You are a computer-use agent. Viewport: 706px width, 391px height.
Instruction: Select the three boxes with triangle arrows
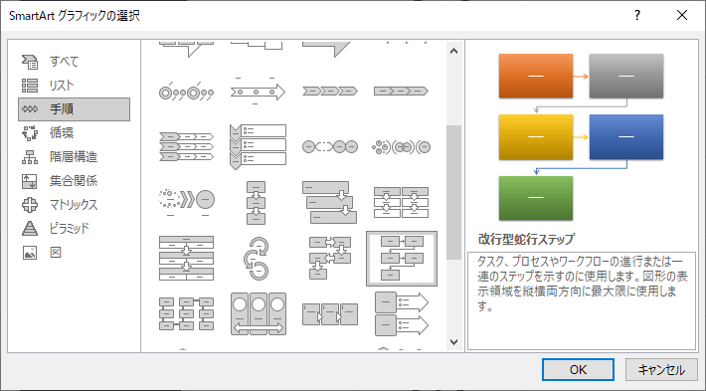pos(329,314)
